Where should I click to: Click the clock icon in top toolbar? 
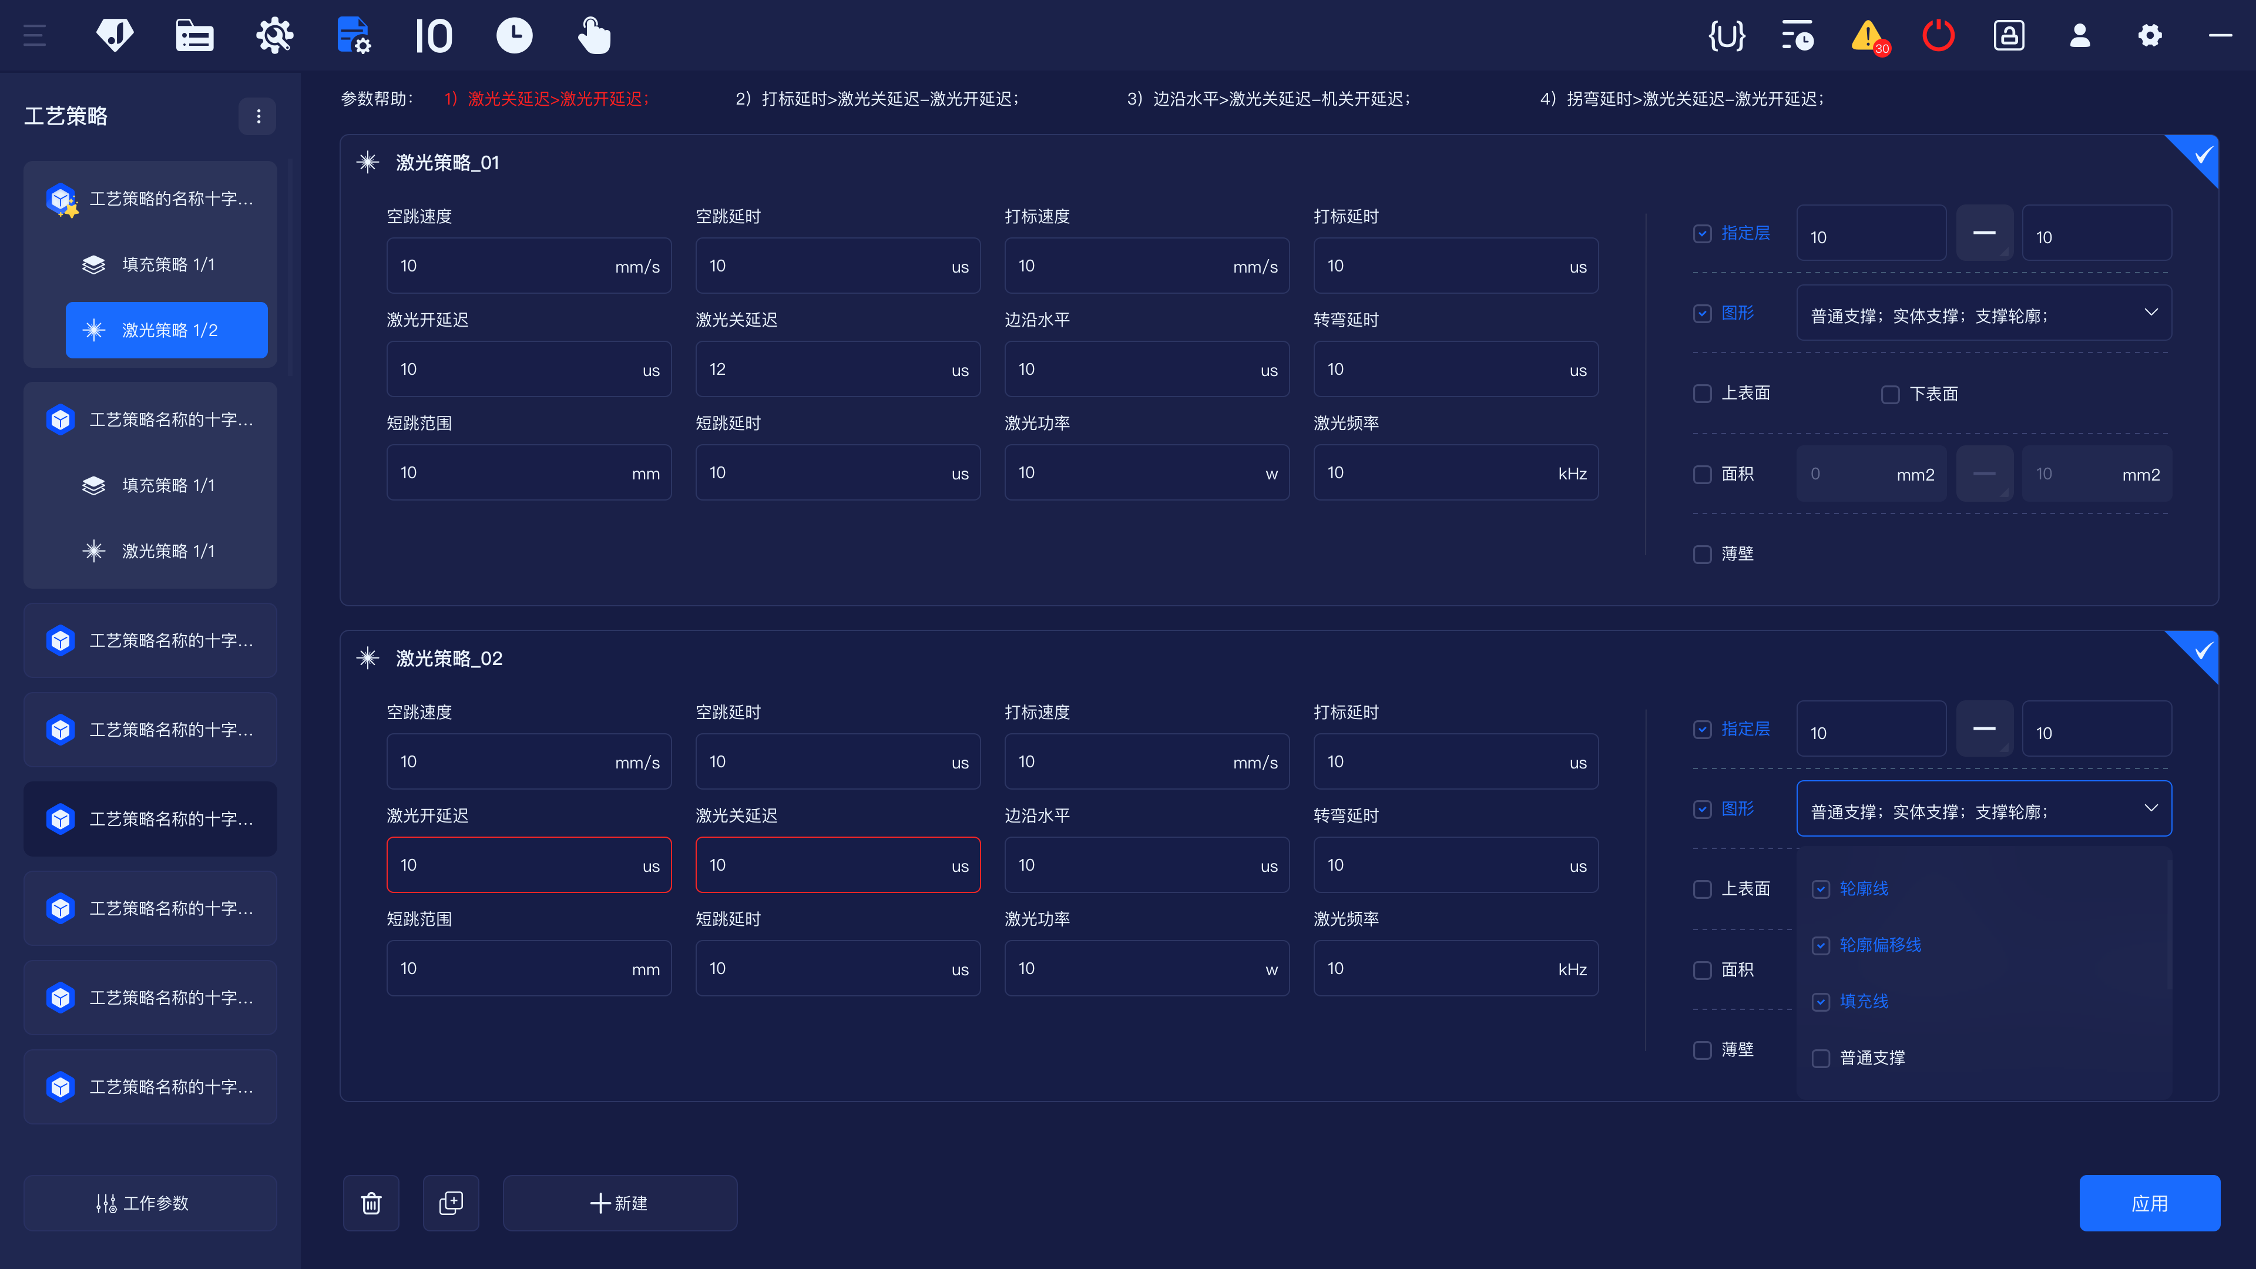514,36
